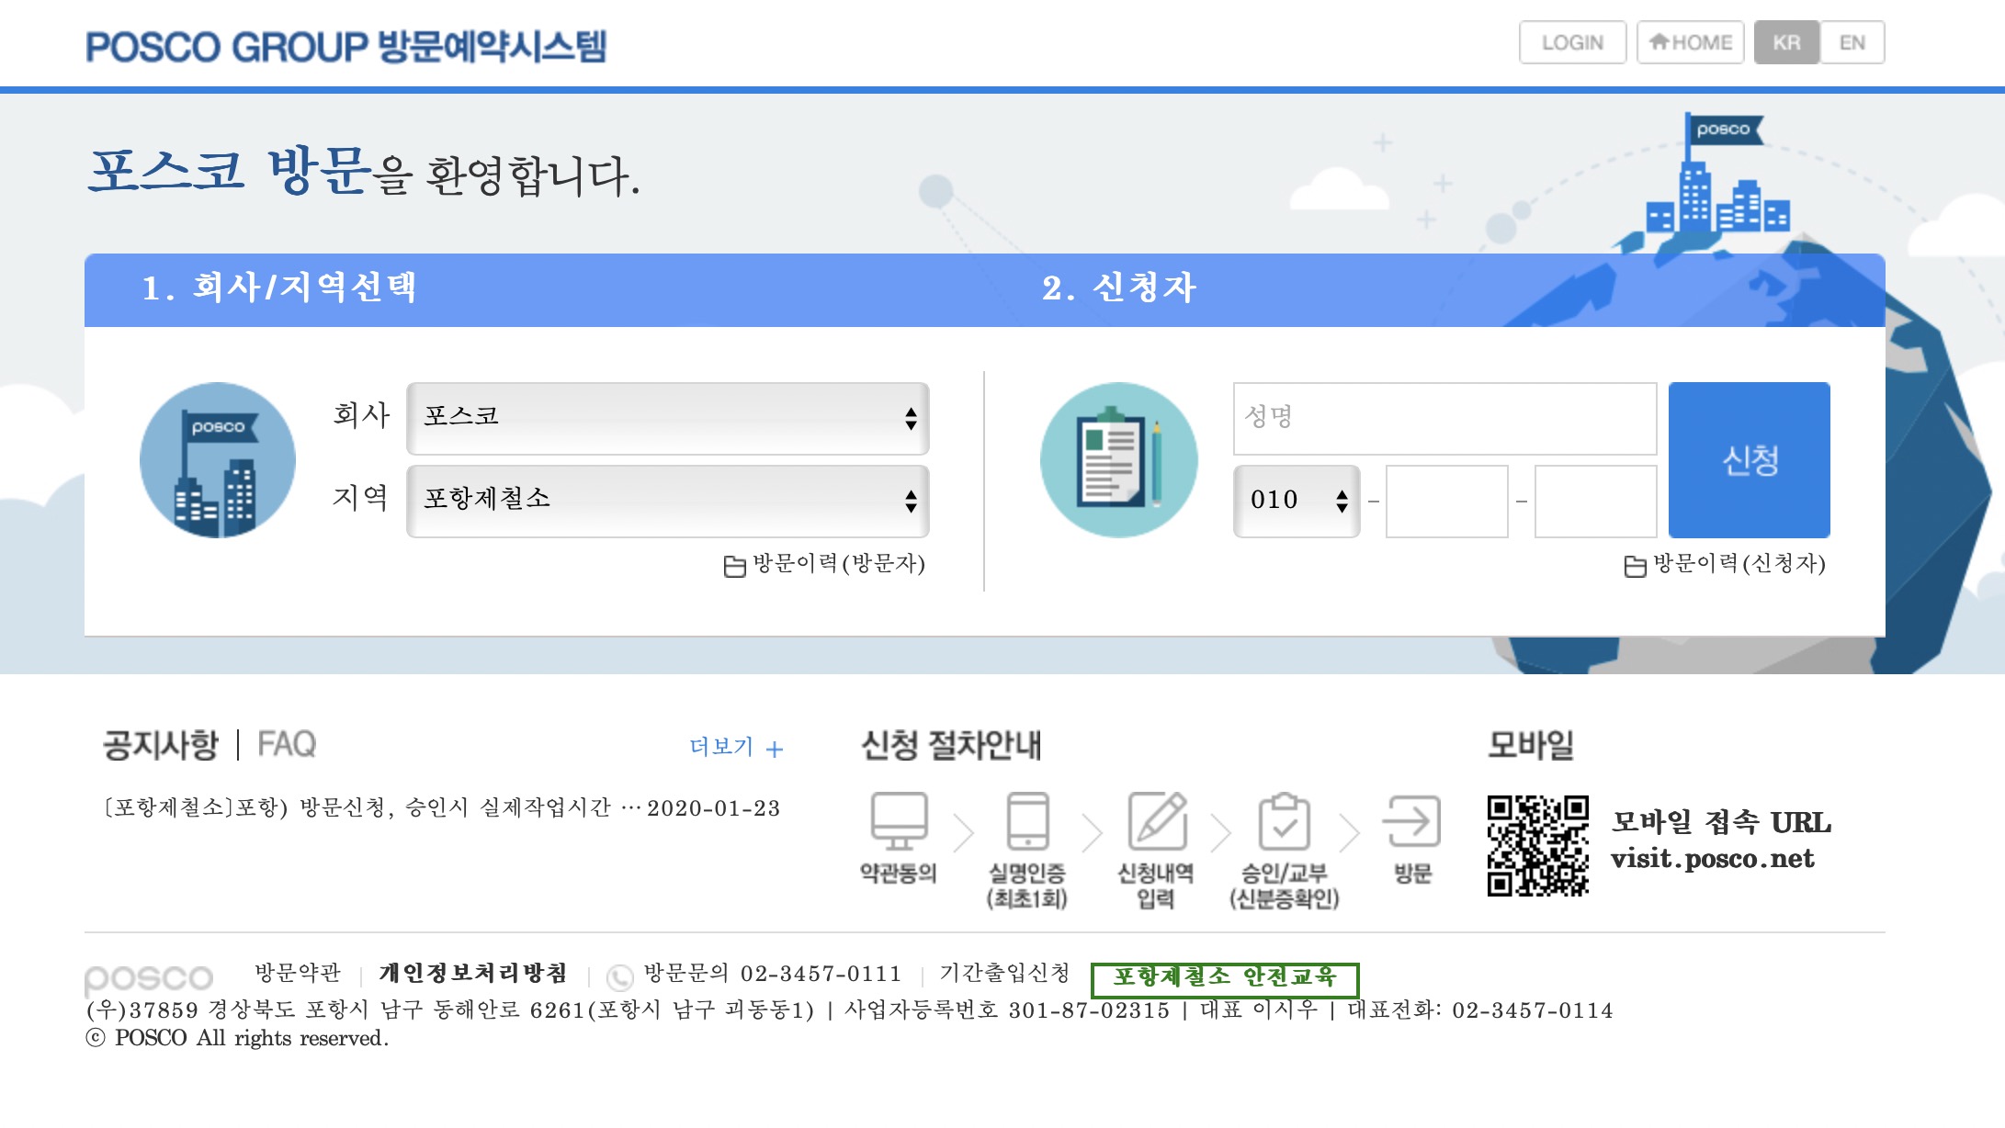Click the HOME menu item
Screen dimensions: 2005x1128
click(x=1691, y=42)
